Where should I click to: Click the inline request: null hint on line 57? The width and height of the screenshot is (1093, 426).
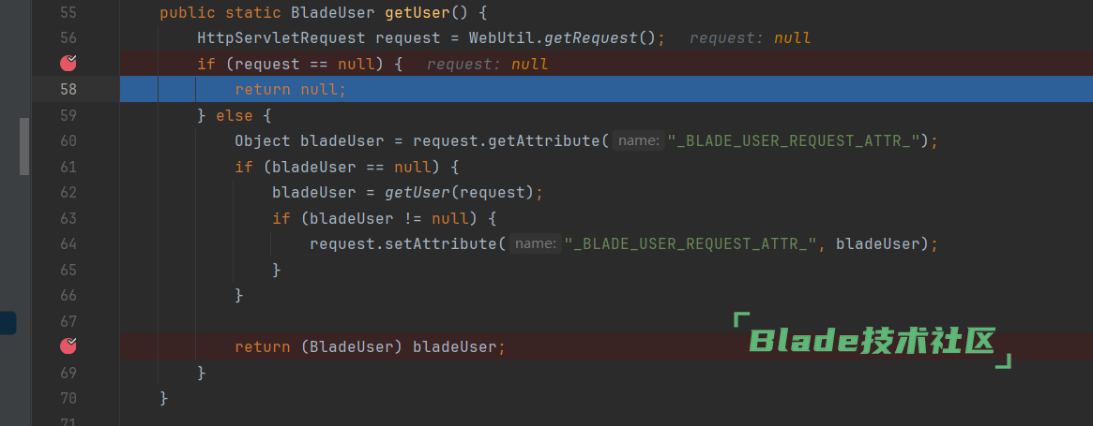pyautogui.click(x=487, y=65)
